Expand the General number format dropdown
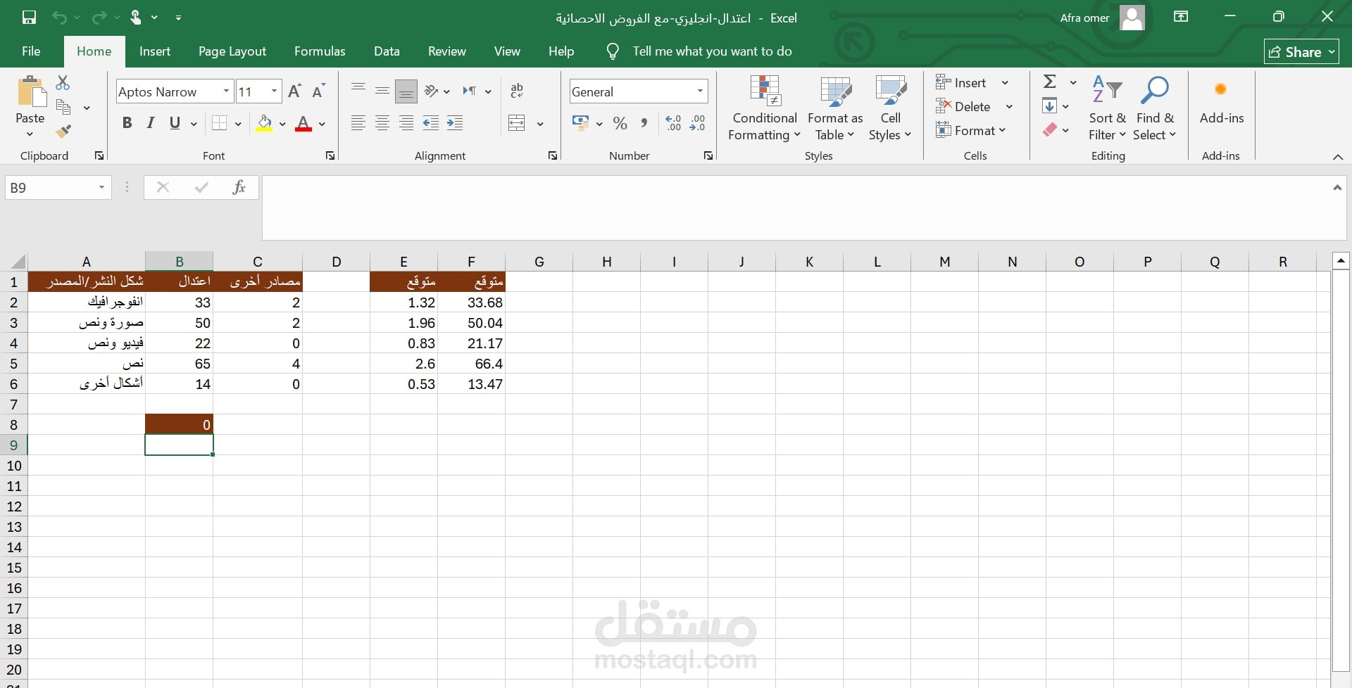This screenshot has width=1352, height=688. tap(700, 91)
